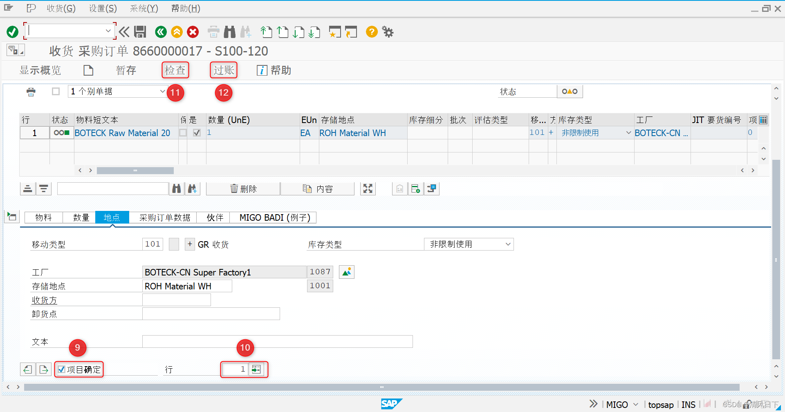Click the overview tree toggle icon near title
785x412 pixels.
tap(16, 50)
